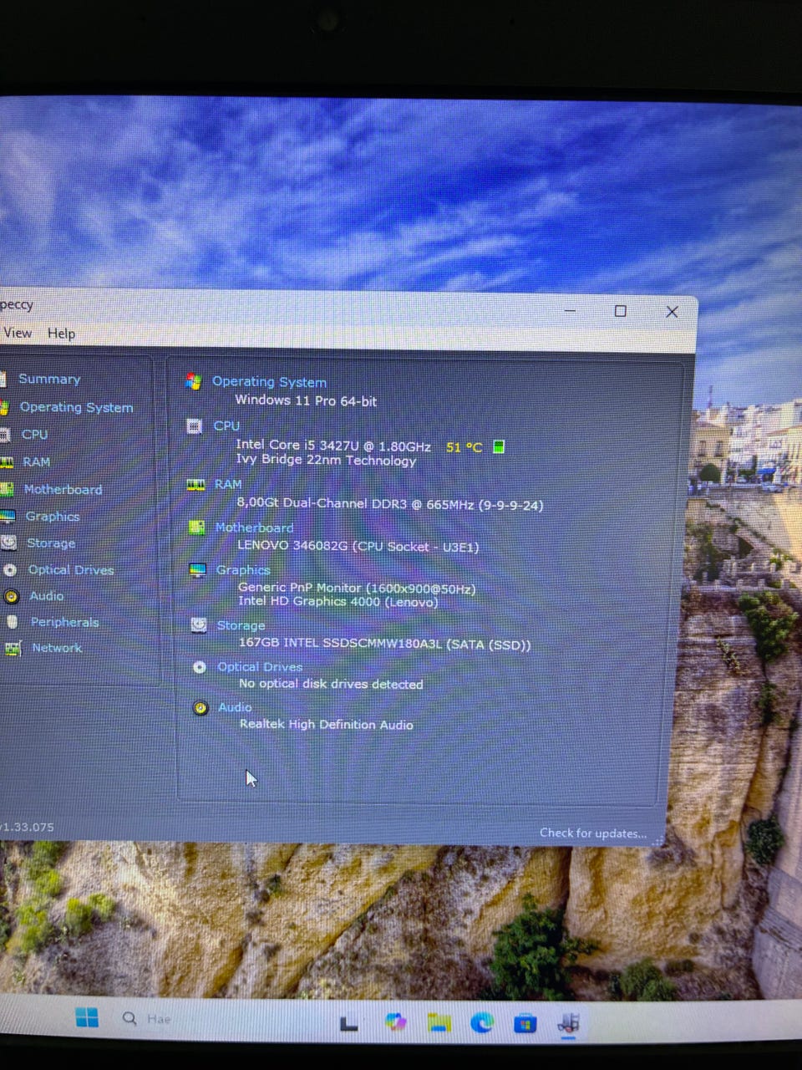Click the CPU chip icon in summary pane
The image size is (802, 1070).
click(x=194, y=426)
